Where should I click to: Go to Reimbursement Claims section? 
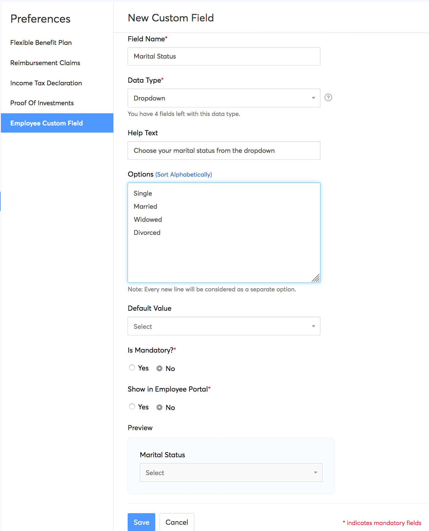point(45,63)
